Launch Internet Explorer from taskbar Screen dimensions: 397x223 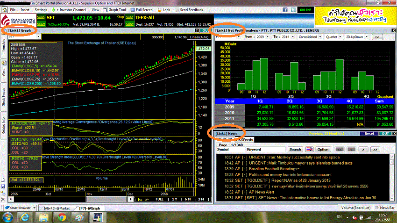tap(25, 217)
